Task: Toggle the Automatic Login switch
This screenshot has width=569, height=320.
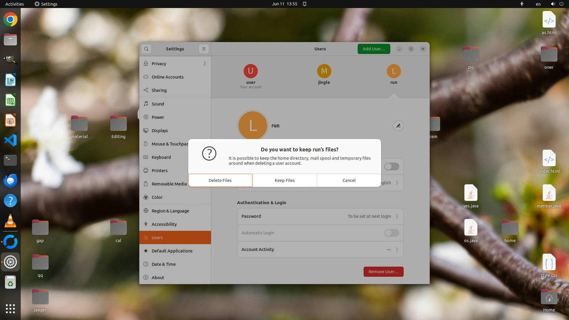Action: pos(391,233)
